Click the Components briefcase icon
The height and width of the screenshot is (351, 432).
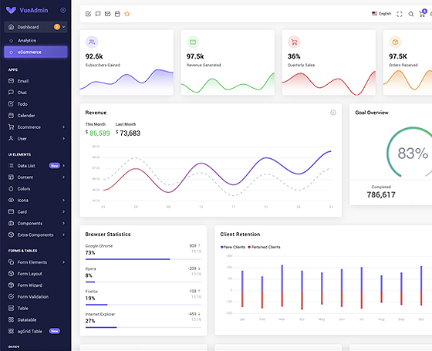click(11, 223)
